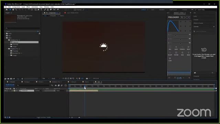This screenshot has height=124, width=220.
Task: Toggle visibility eye of Preloader layer
Action: (x=5, y=91)
